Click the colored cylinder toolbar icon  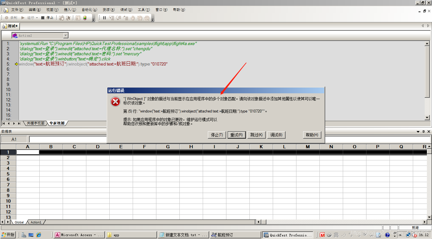85,18
